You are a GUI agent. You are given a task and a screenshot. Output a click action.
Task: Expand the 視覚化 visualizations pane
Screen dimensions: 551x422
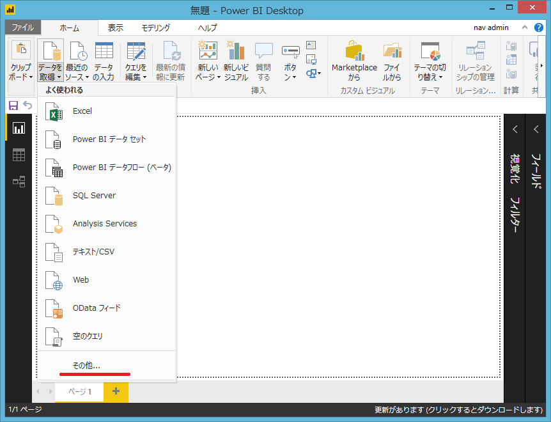515,129
